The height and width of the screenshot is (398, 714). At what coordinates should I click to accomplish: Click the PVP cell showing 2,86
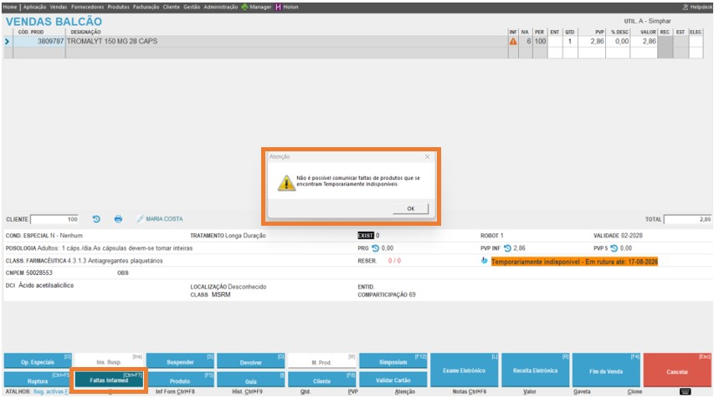[x=592, y=42]
